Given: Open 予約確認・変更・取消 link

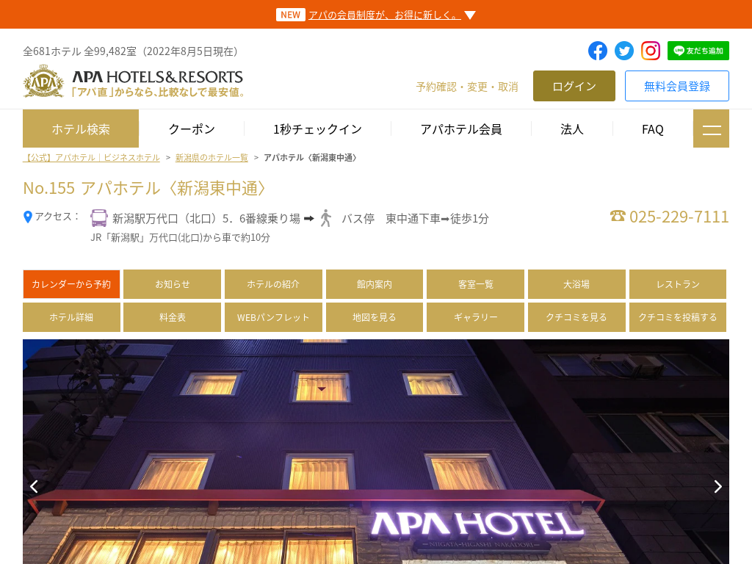Looking at the screenshot, I should tap(467, 87).
